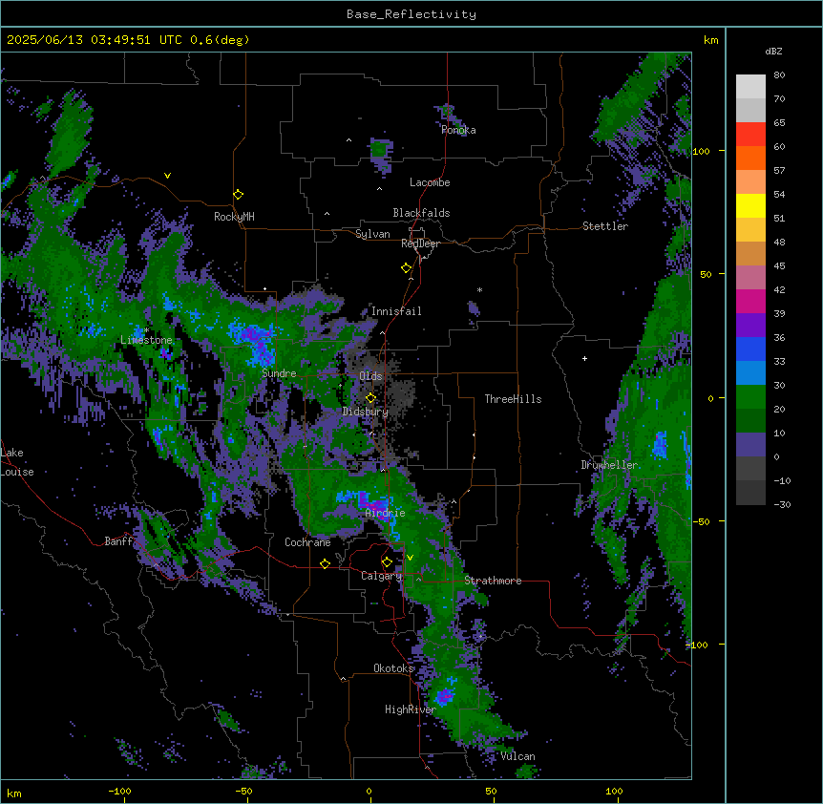Click the Drumheller city label

click(609, 465)
